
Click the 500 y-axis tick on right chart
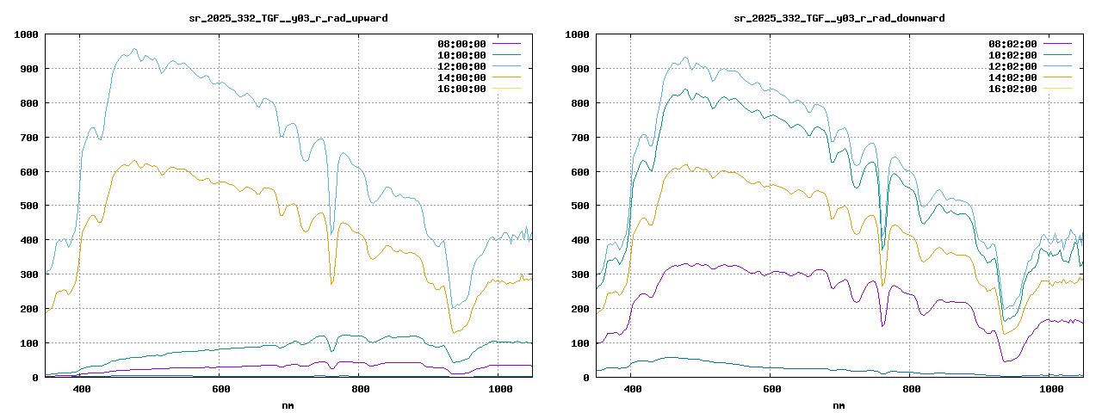[579, 206]
